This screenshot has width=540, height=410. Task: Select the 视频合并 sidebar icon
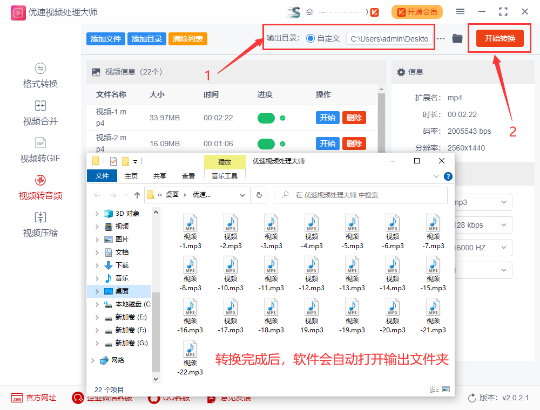(40, 113)
